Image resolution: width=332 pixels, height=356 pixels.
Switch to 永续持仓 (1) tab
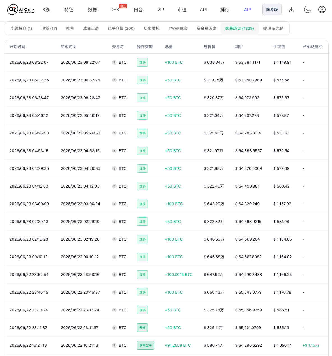pyautogui.click(x=21, y=28)
